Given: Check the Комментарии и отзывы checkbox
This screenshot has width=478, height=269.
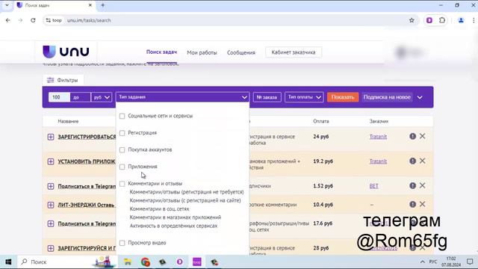Looking at the screenshot, I should (x=122, y=184).
